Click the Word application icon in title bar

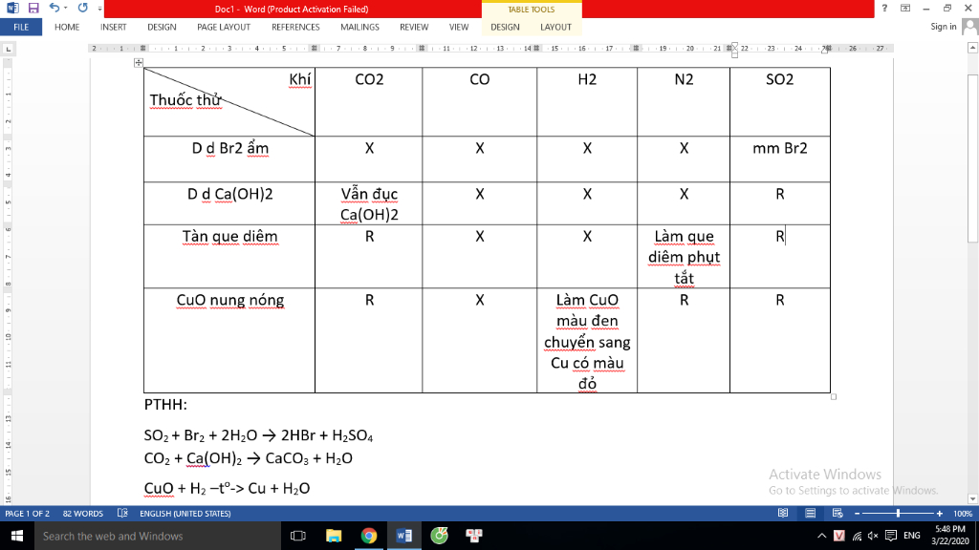tap(12, 8)
